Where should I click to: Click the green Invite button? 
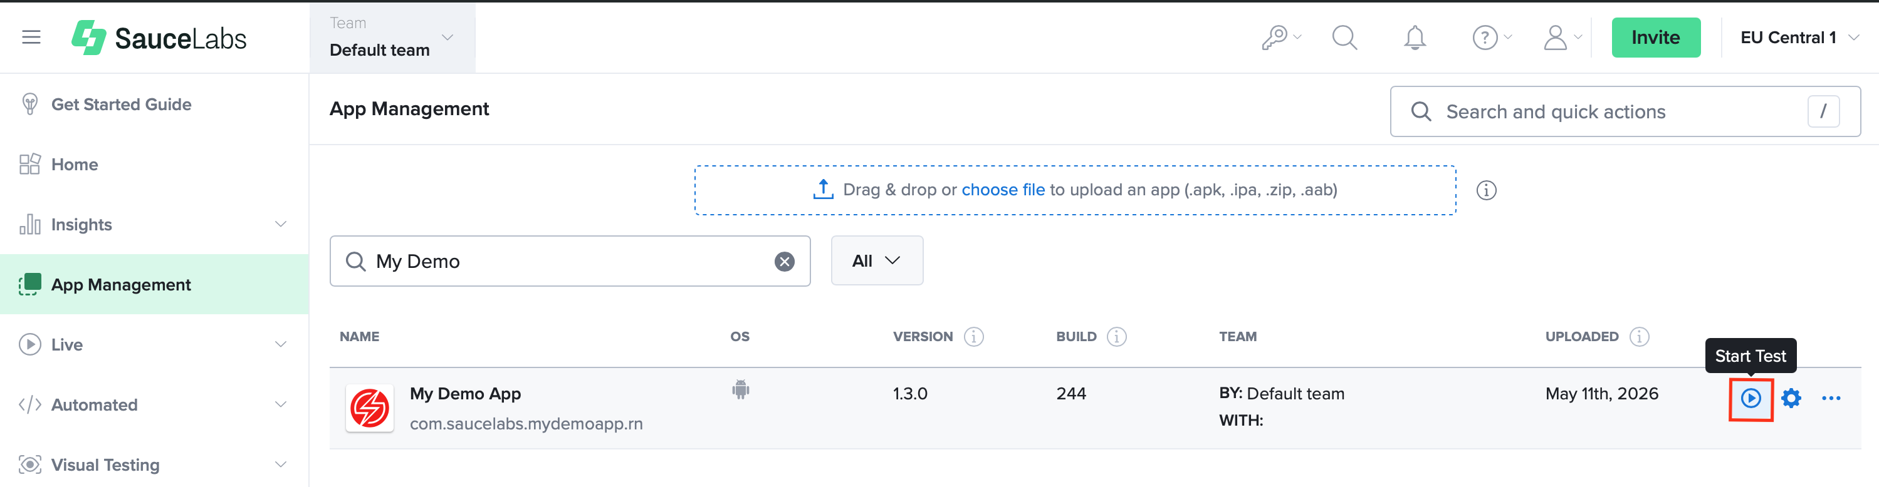point(1655,37)
